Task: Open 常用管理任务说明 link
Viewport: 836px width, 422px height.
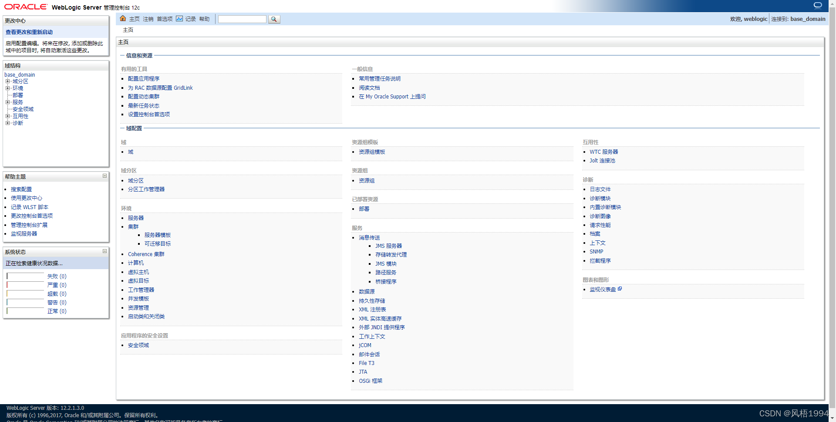Action: 380,79
